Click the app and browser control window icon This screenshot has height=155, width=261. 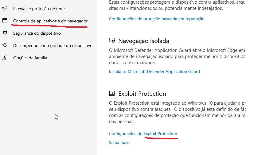click(5, 21)
